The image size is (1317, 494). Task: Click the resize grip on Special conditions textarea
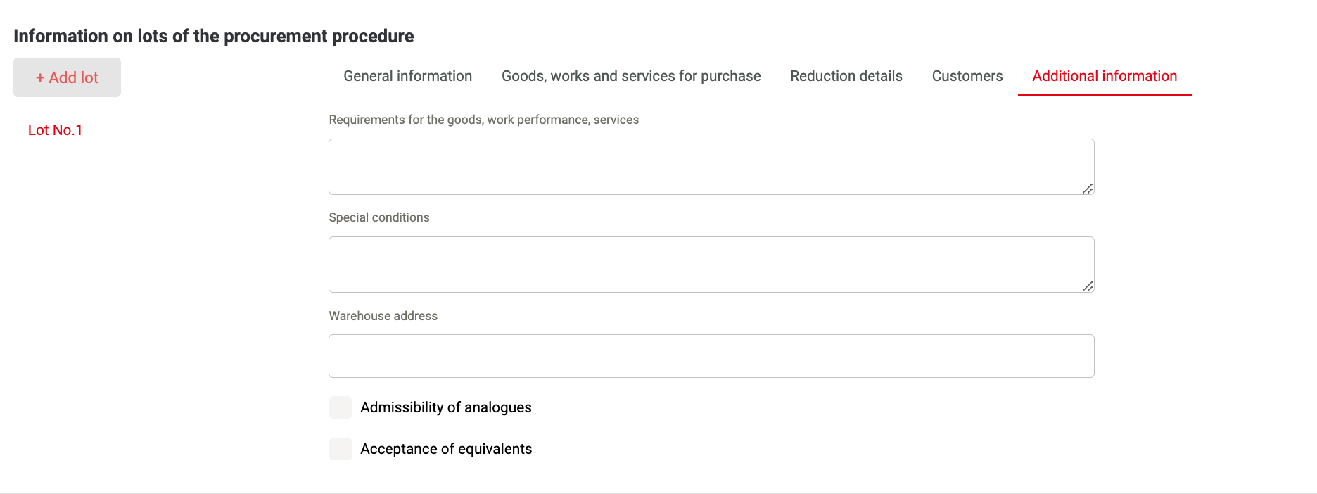point(1088,286)
